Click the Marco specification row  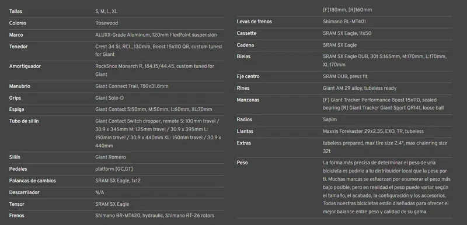117,35
